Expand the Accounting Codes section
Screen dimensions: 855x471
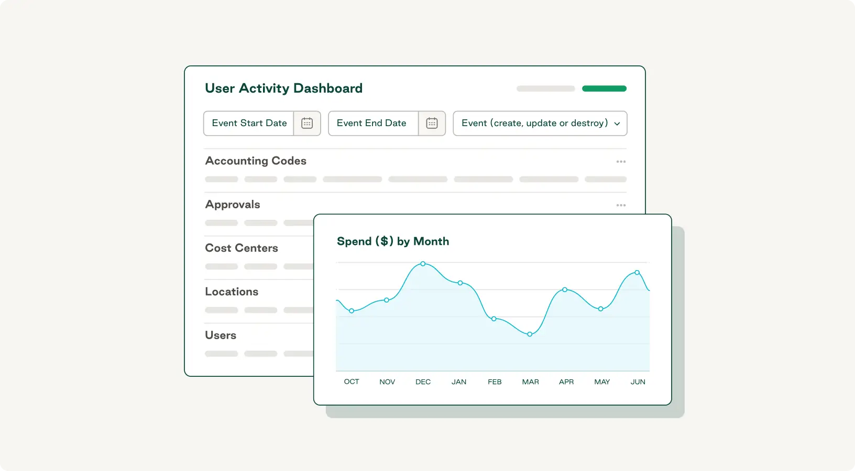coord(256,161)
